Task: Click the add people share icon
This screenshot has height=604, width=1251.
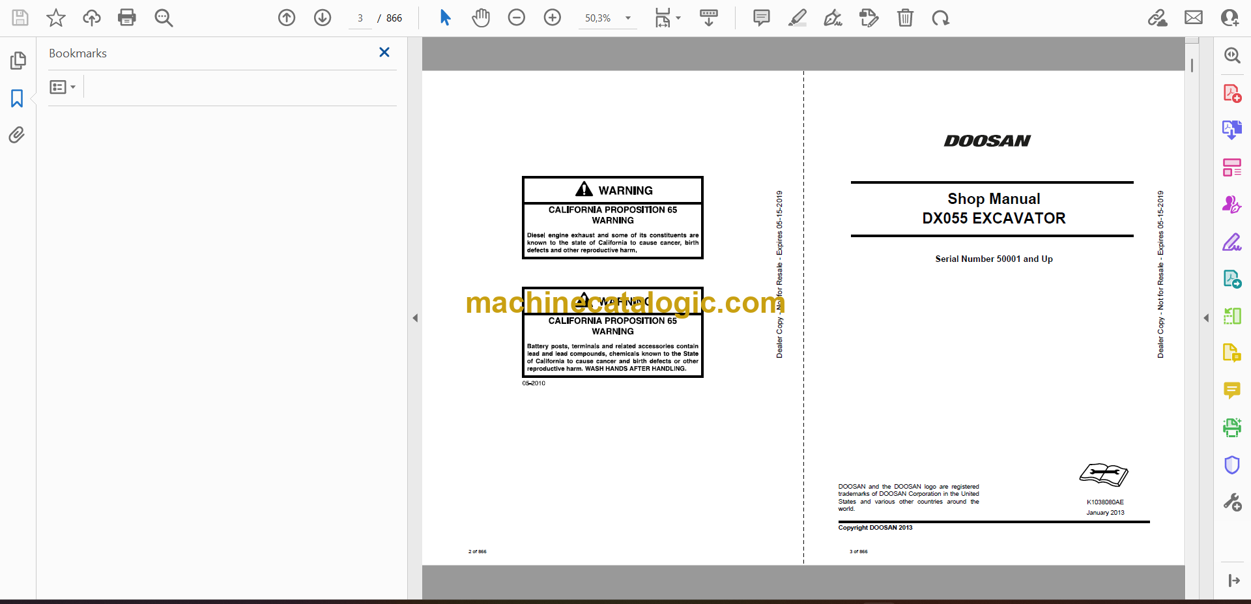Action: click(x=1229, y=18)
